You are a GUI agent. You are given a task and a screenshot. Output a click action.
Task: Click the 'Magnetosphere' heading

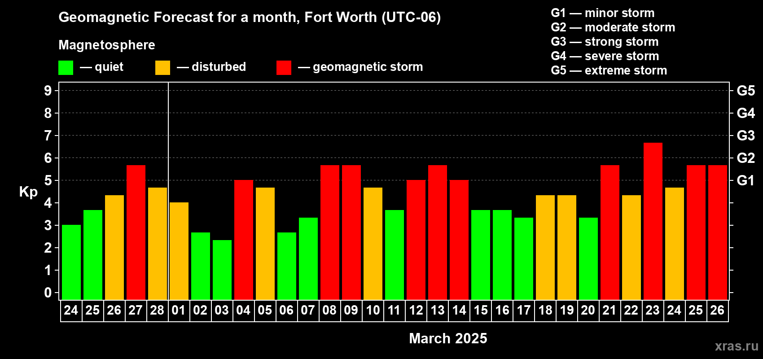[x=107, y=45]
